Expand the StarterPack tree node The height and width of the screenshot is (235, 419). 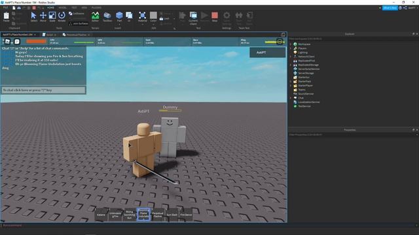coord(291,82)
